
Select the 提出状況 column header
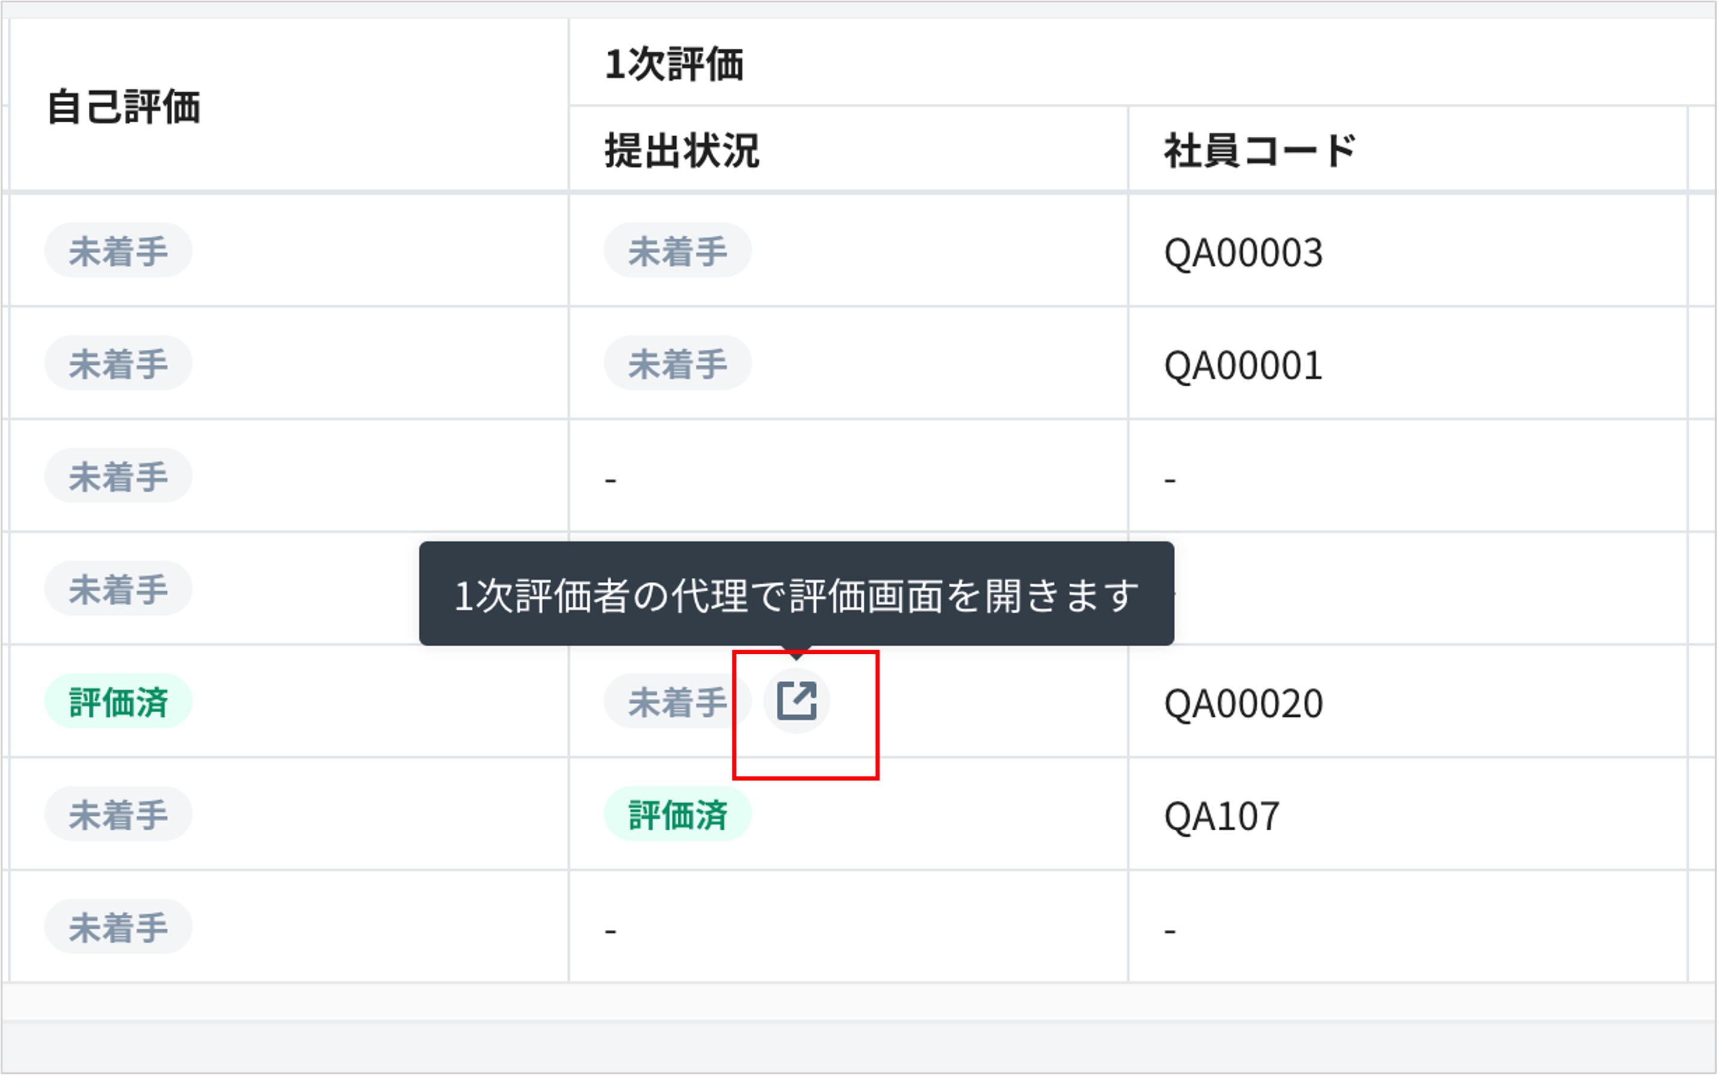[681, 151]
